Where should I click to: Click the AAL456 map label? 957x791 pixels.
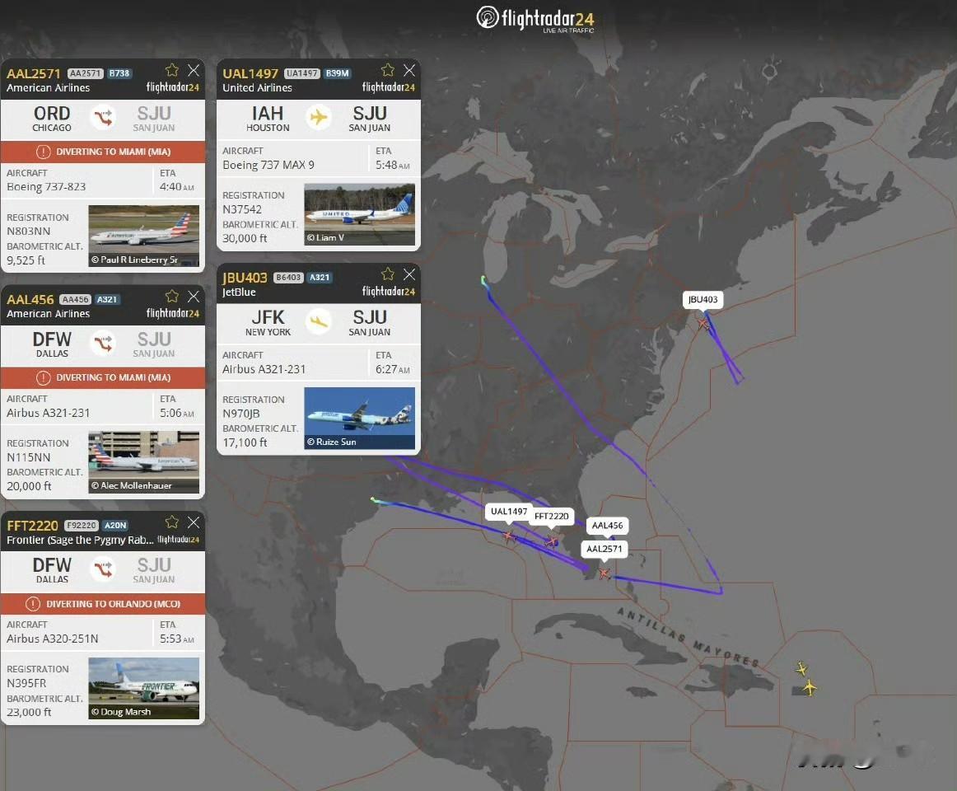point(607,526)
